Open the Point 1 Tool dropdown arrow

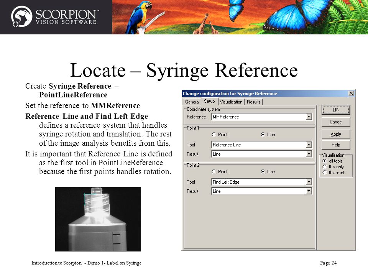[x=309, y=145]
